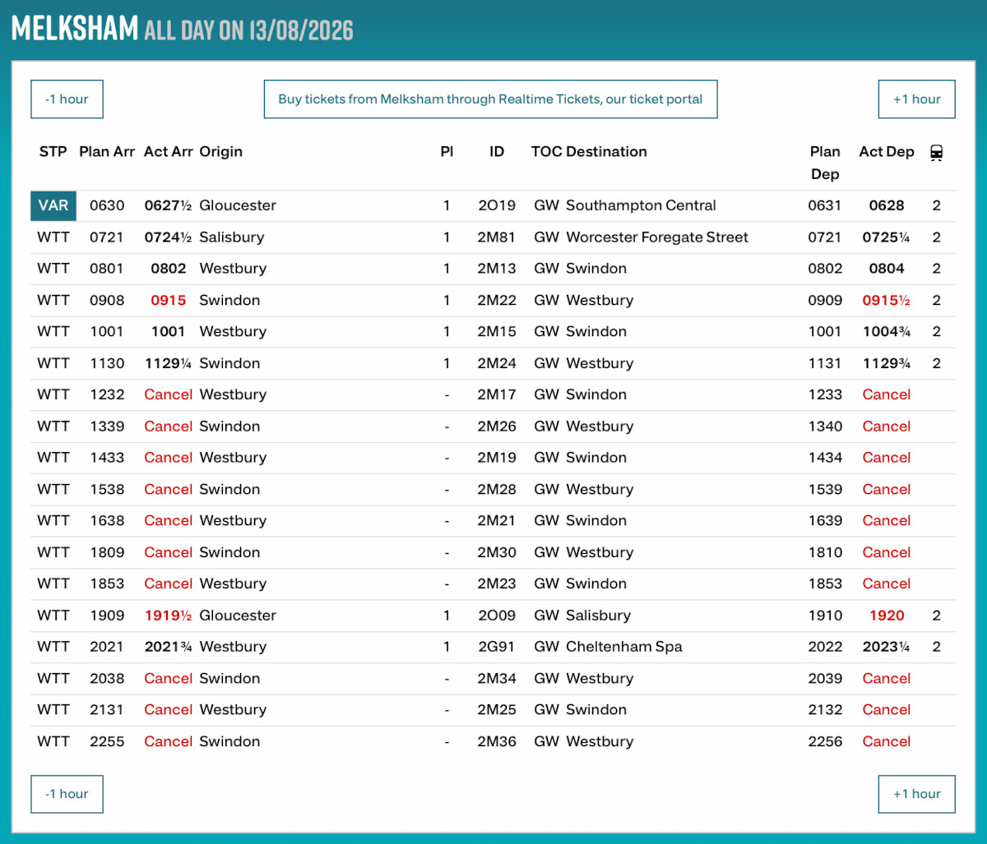Select the 2O09 Gloucester to Salisbury service
Viewport: 987px width, 844px height.
point(497,616)
